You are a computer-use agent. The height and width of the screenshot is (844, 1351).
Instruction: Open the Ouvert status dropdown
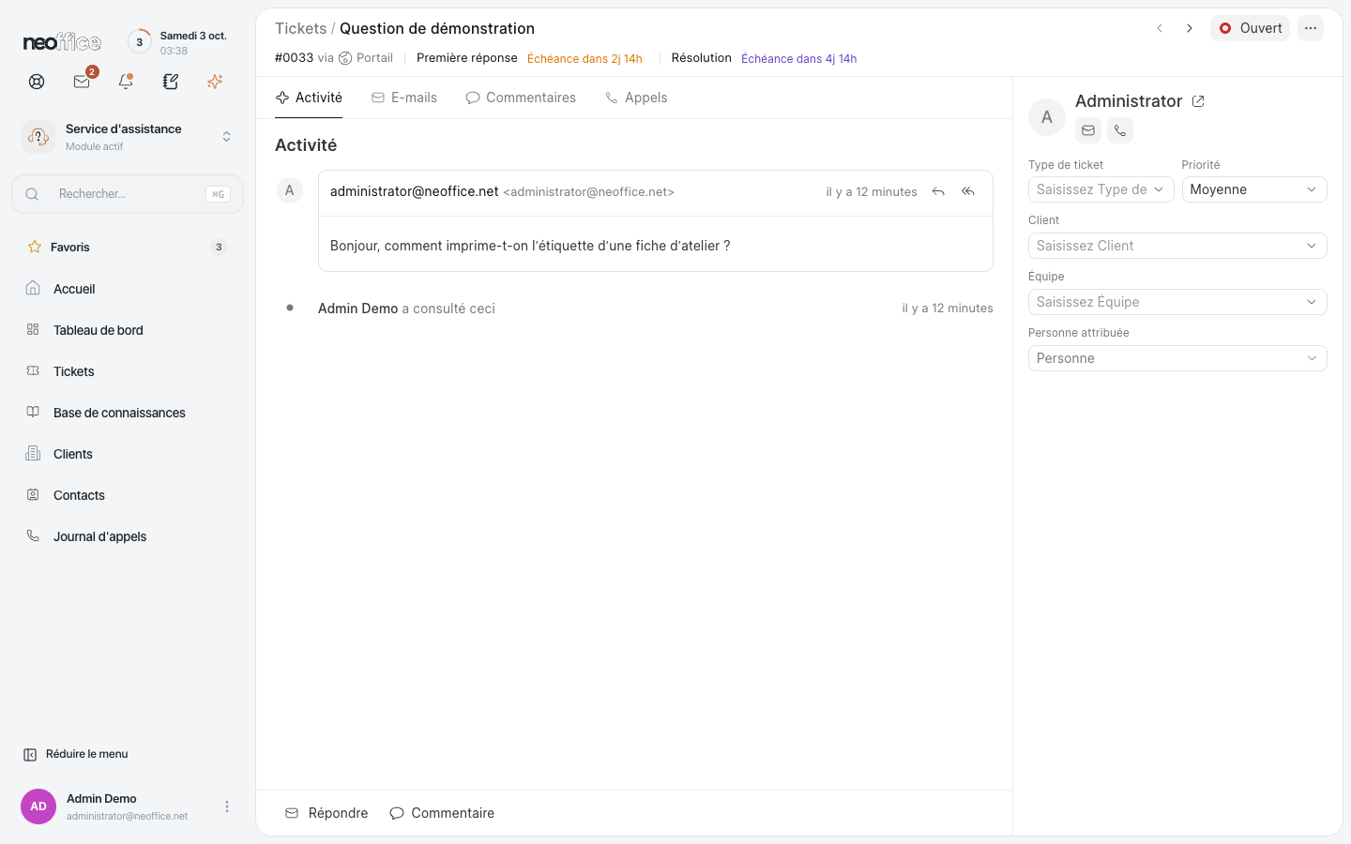click(x=1250, y=28)
